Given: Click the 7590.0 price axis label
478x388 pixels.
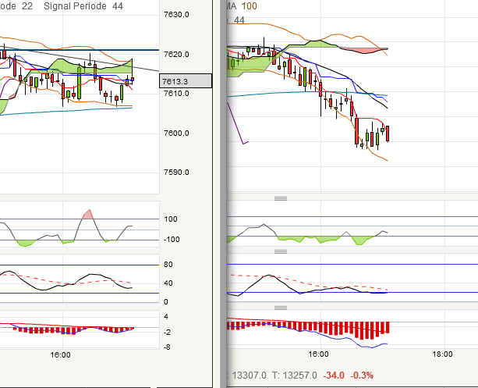Looking at the screenshot, I should pyautogui.click(x=176, y=173).
